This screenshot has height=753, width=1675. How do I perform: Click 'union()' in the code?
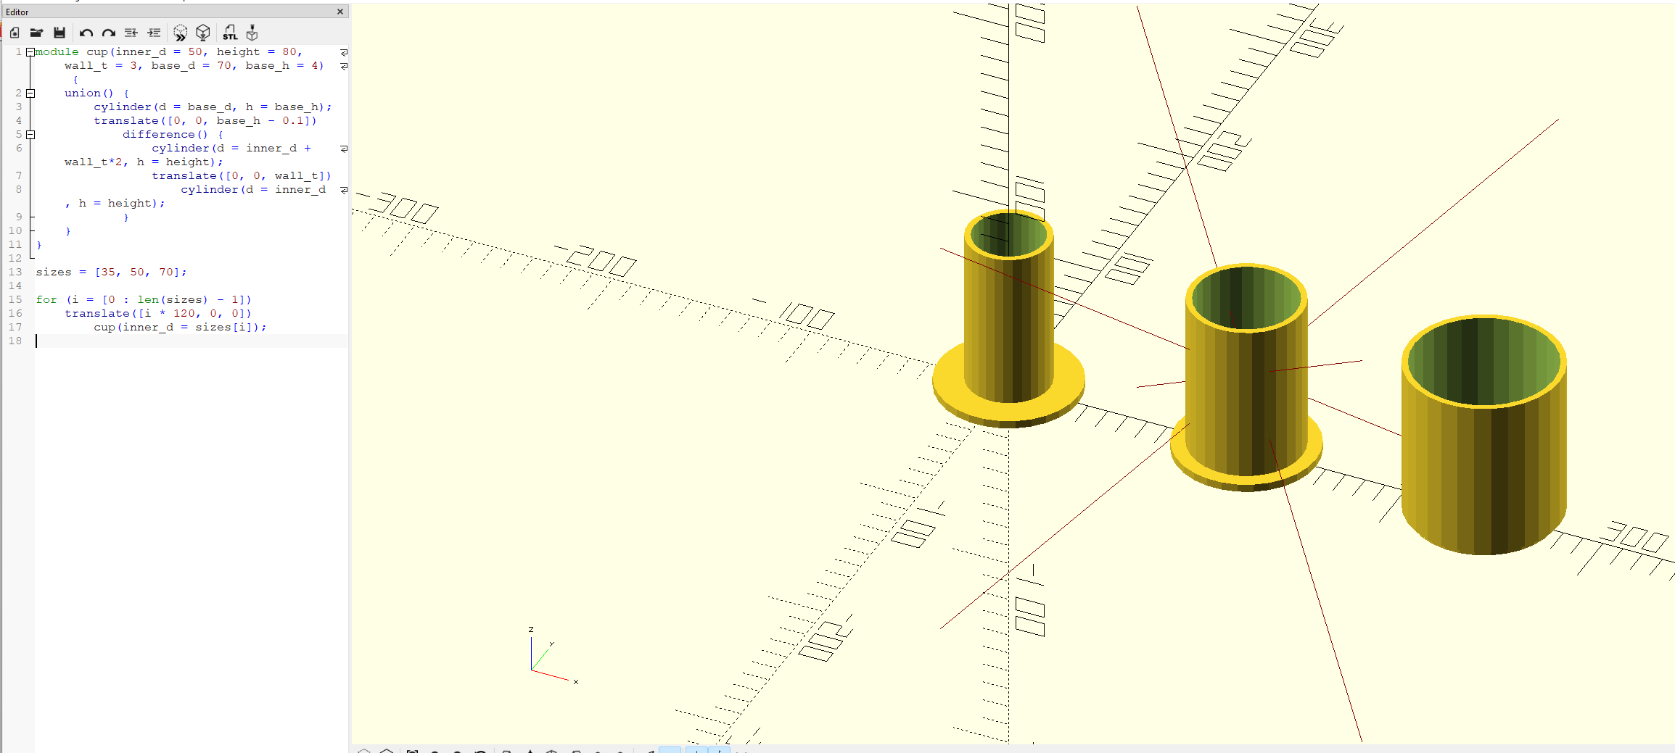coord(89,93)
